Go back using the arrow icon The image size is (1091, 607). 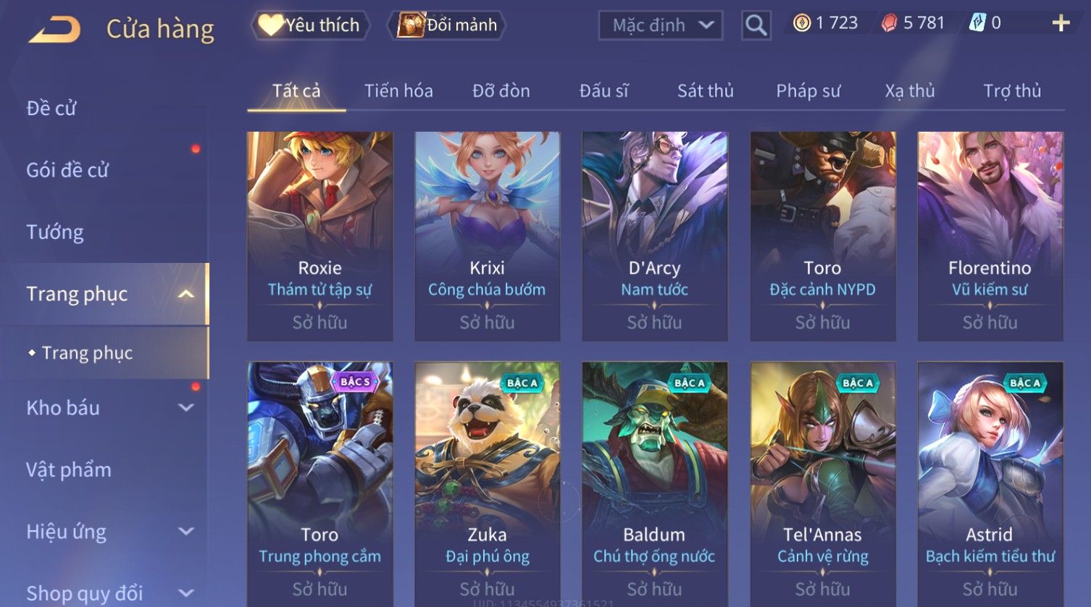tap(54, 30)
